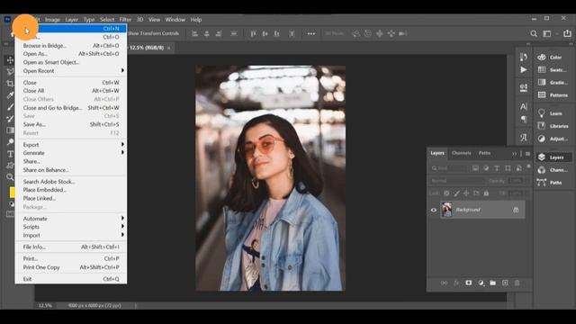Click the align left edges icon

195,33
